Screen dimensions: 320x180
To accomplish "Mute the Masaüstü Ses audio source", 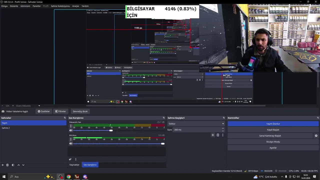I will (x=71, y=130).
